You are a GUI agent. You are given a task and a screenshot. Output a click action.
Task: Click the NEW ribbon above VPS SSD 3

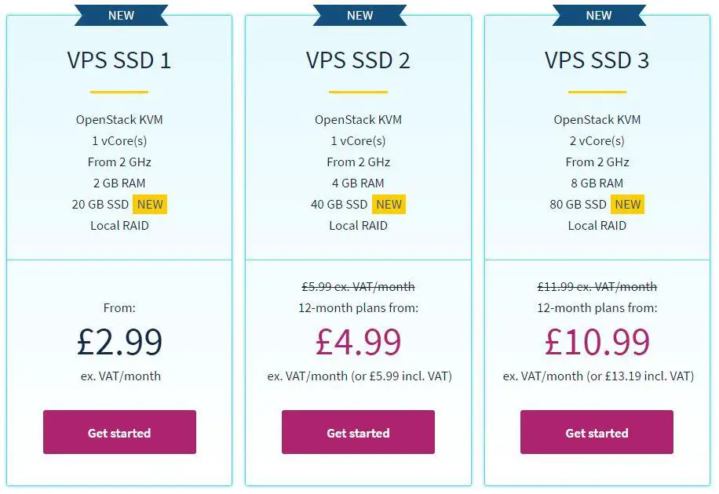click(599, 15)
